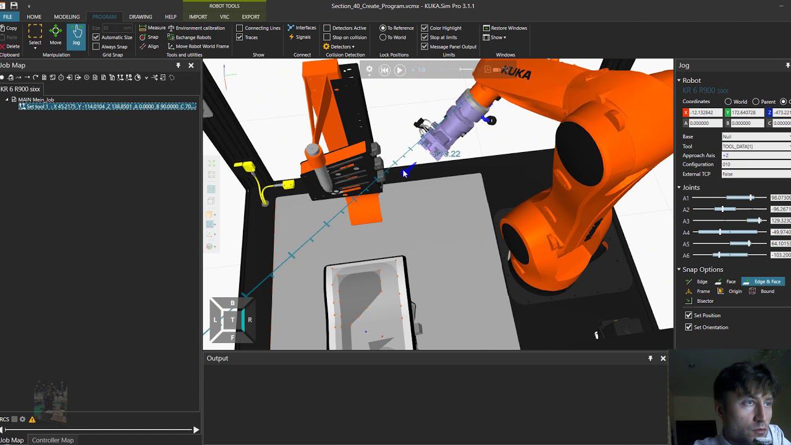The image size is (791, 445).
Task: Open simulation settings gear in viewport
Action: (x=370, y=70)
